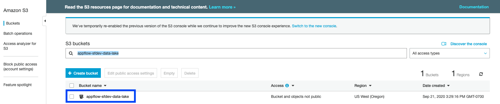Viewport: 500px width, 104px height.
Task: Click the video camera icon near Discover the console
Action: click(444, 44)
